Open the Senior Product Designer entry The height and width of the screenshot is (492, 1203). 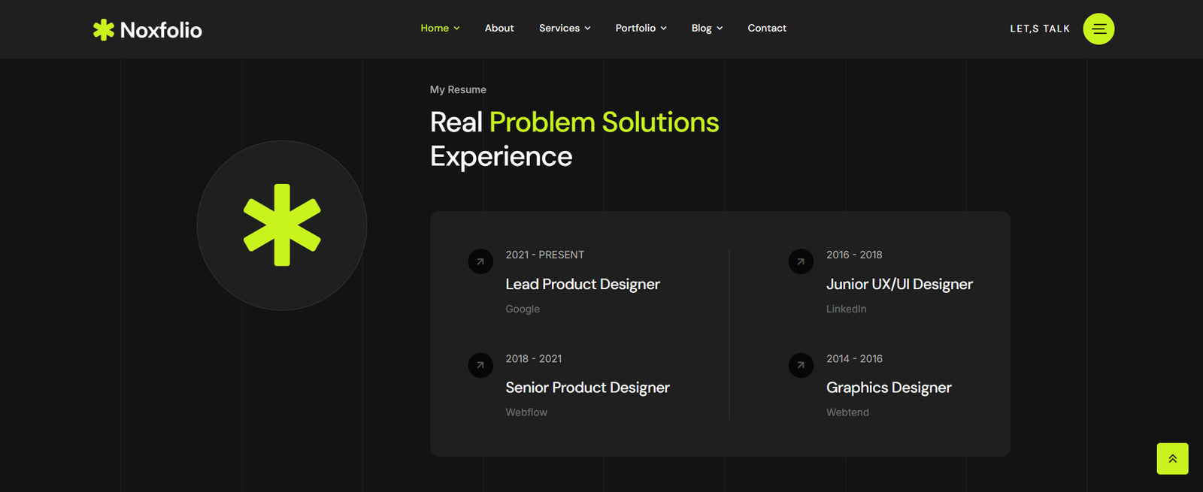click(x=587, y=388)
